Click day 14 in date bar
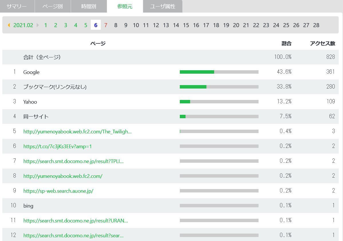 (176, 25)
